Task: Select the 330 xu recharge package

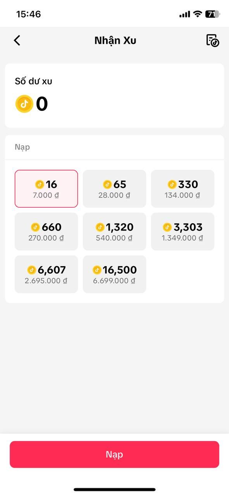Action: (x=183, y=189)
